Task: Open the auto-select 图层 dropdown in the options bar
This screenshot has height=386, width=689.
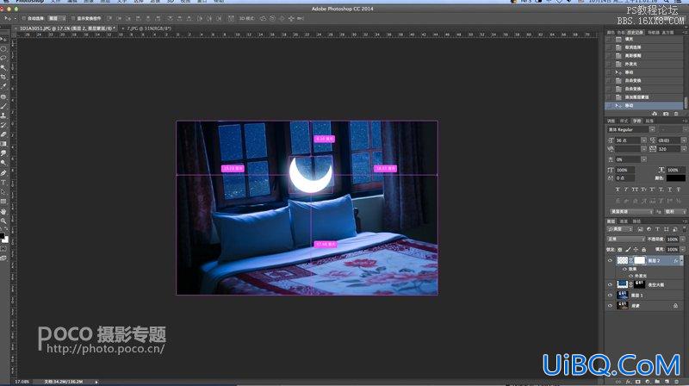Action: (x=57, y=18)
